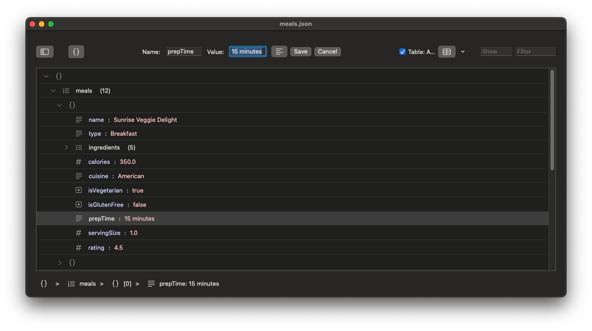Click the table view icon in the toolbar
Screen dimensions: 592x331
[446, 51]
